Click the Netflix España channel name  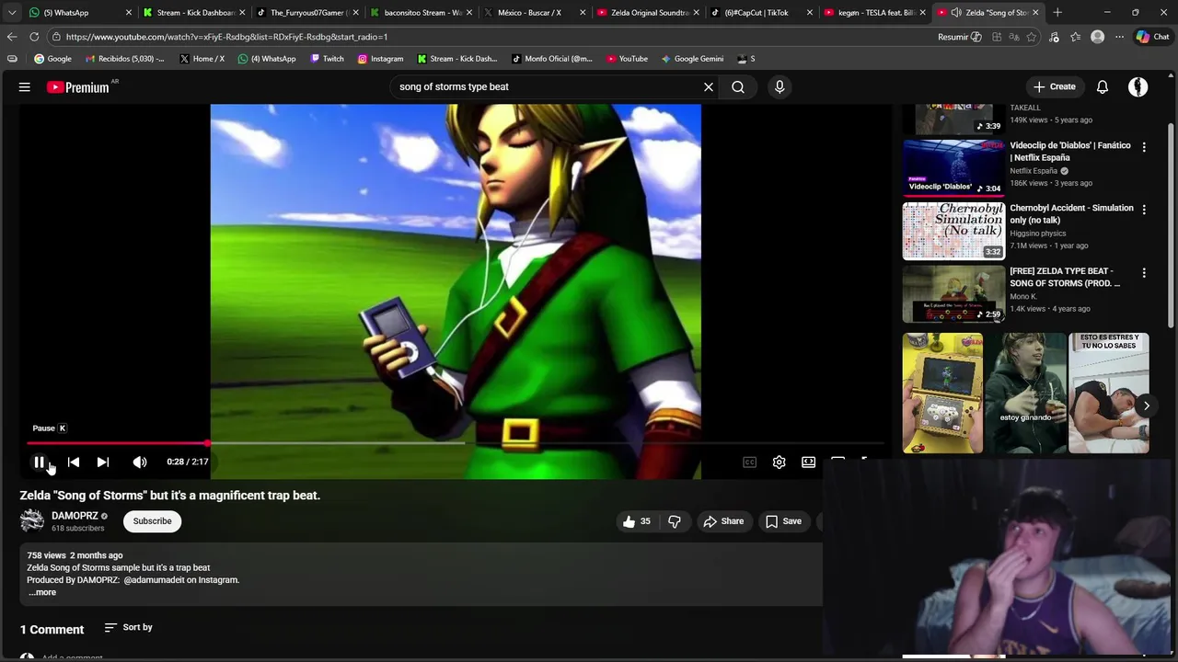[x=1034, y=171]
